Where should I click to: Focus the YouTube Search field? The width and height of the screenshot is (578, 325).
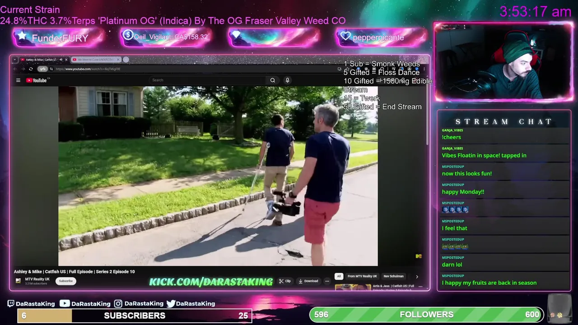[208, 80]
